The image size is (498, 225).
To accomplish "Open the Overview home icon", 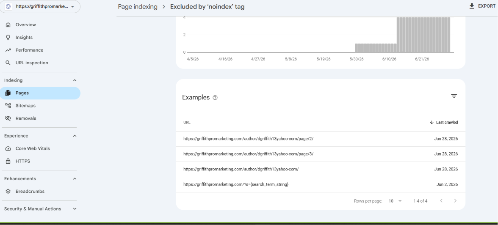I will pyautogui.click(x=8, y=25).
